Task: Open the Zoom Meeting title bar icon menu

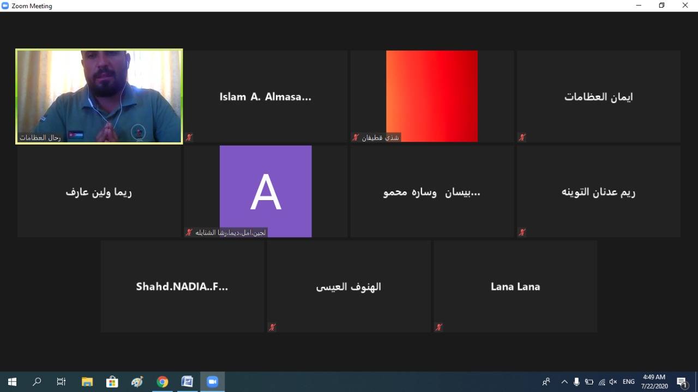Action: click(x=5, y=6)
